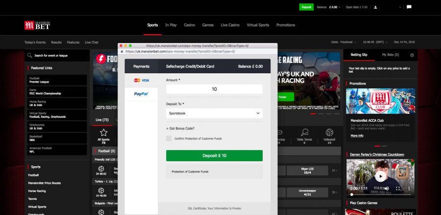The image size is (441, 215).
Task: Open Darts PDC World Championship link
Action: click(x=57, y=92)
